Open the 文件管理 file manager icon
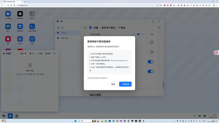The image size is (219, 123). coord(8,14)
